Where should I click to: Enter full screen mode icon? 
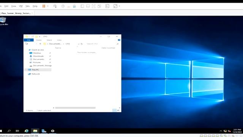coord(115,6)
